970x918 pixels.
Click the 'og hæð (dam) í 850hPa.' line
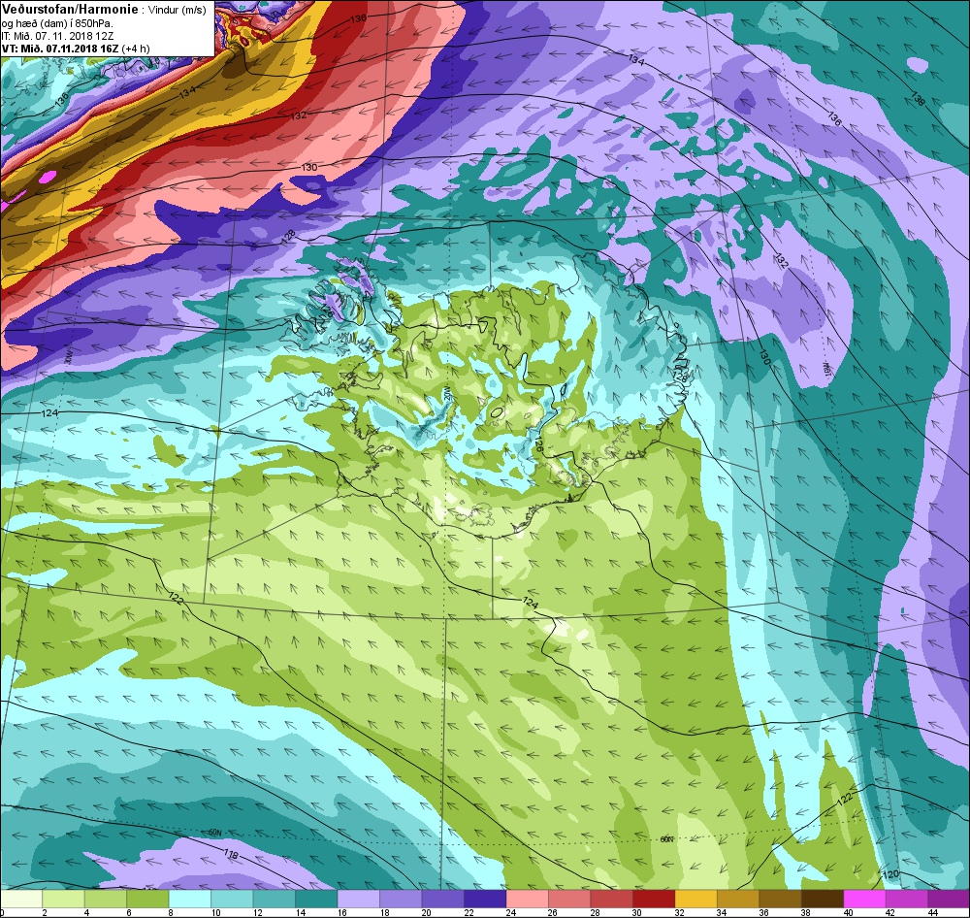pos(57,23)
